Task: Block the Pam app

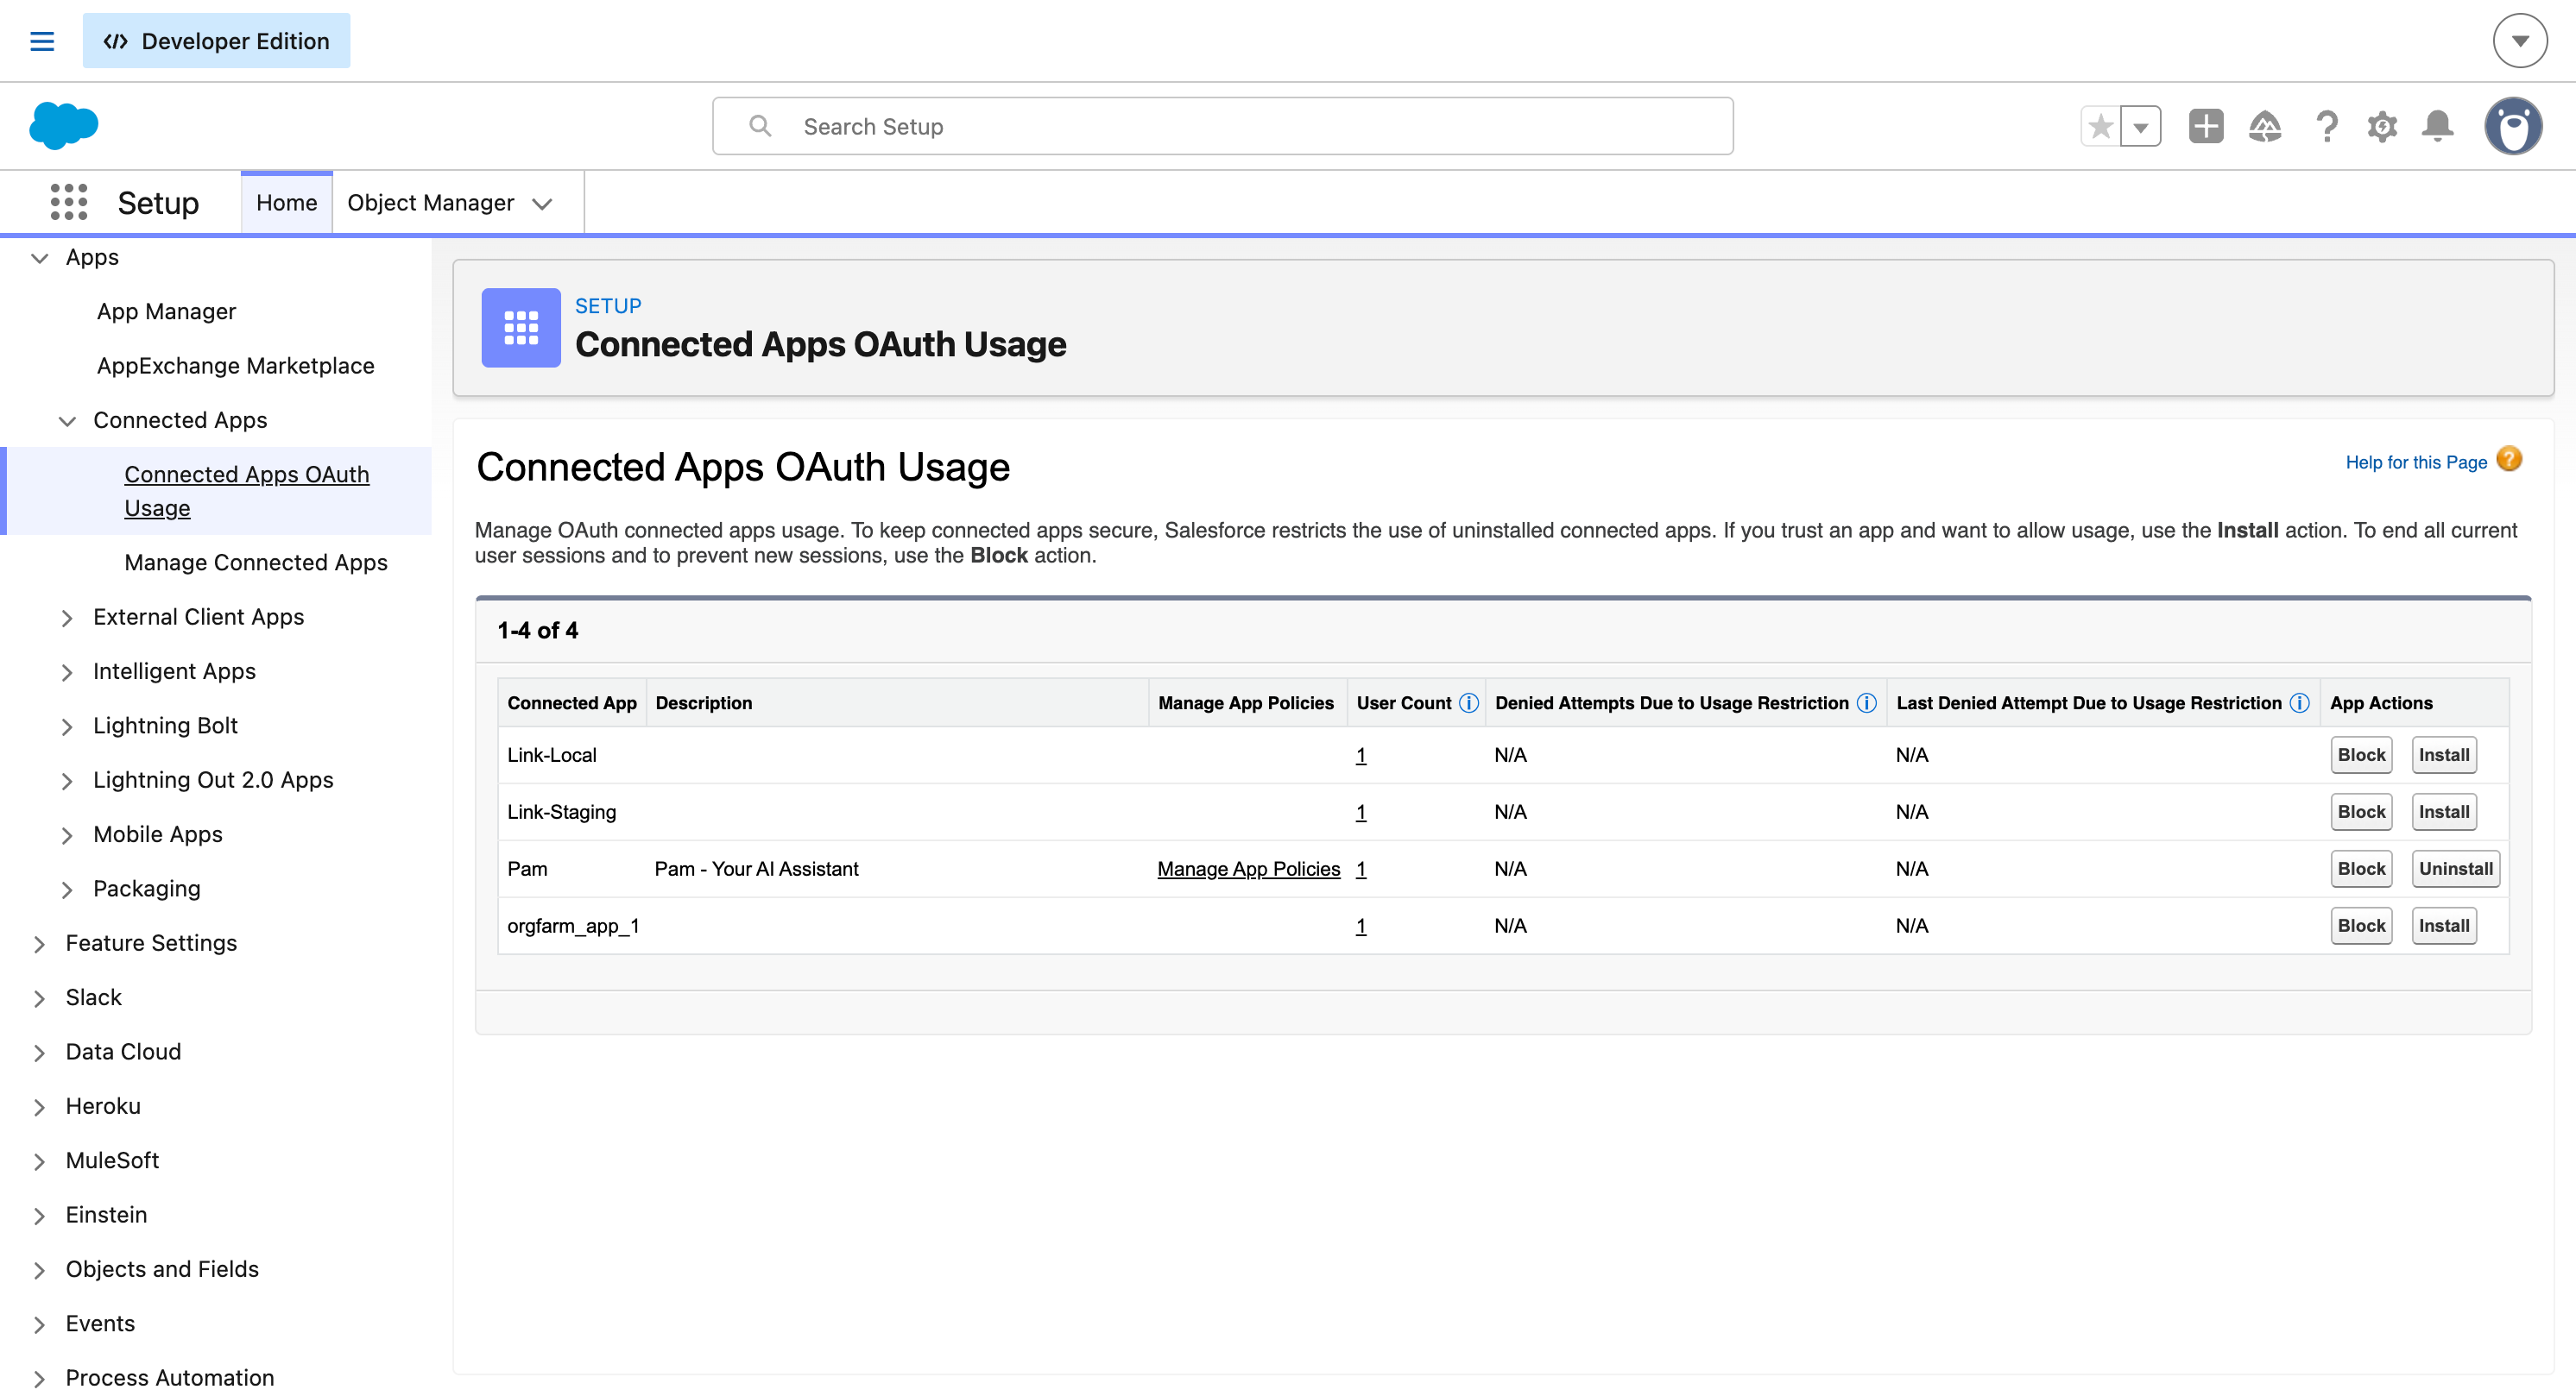Action: [x=2361, y=870]
